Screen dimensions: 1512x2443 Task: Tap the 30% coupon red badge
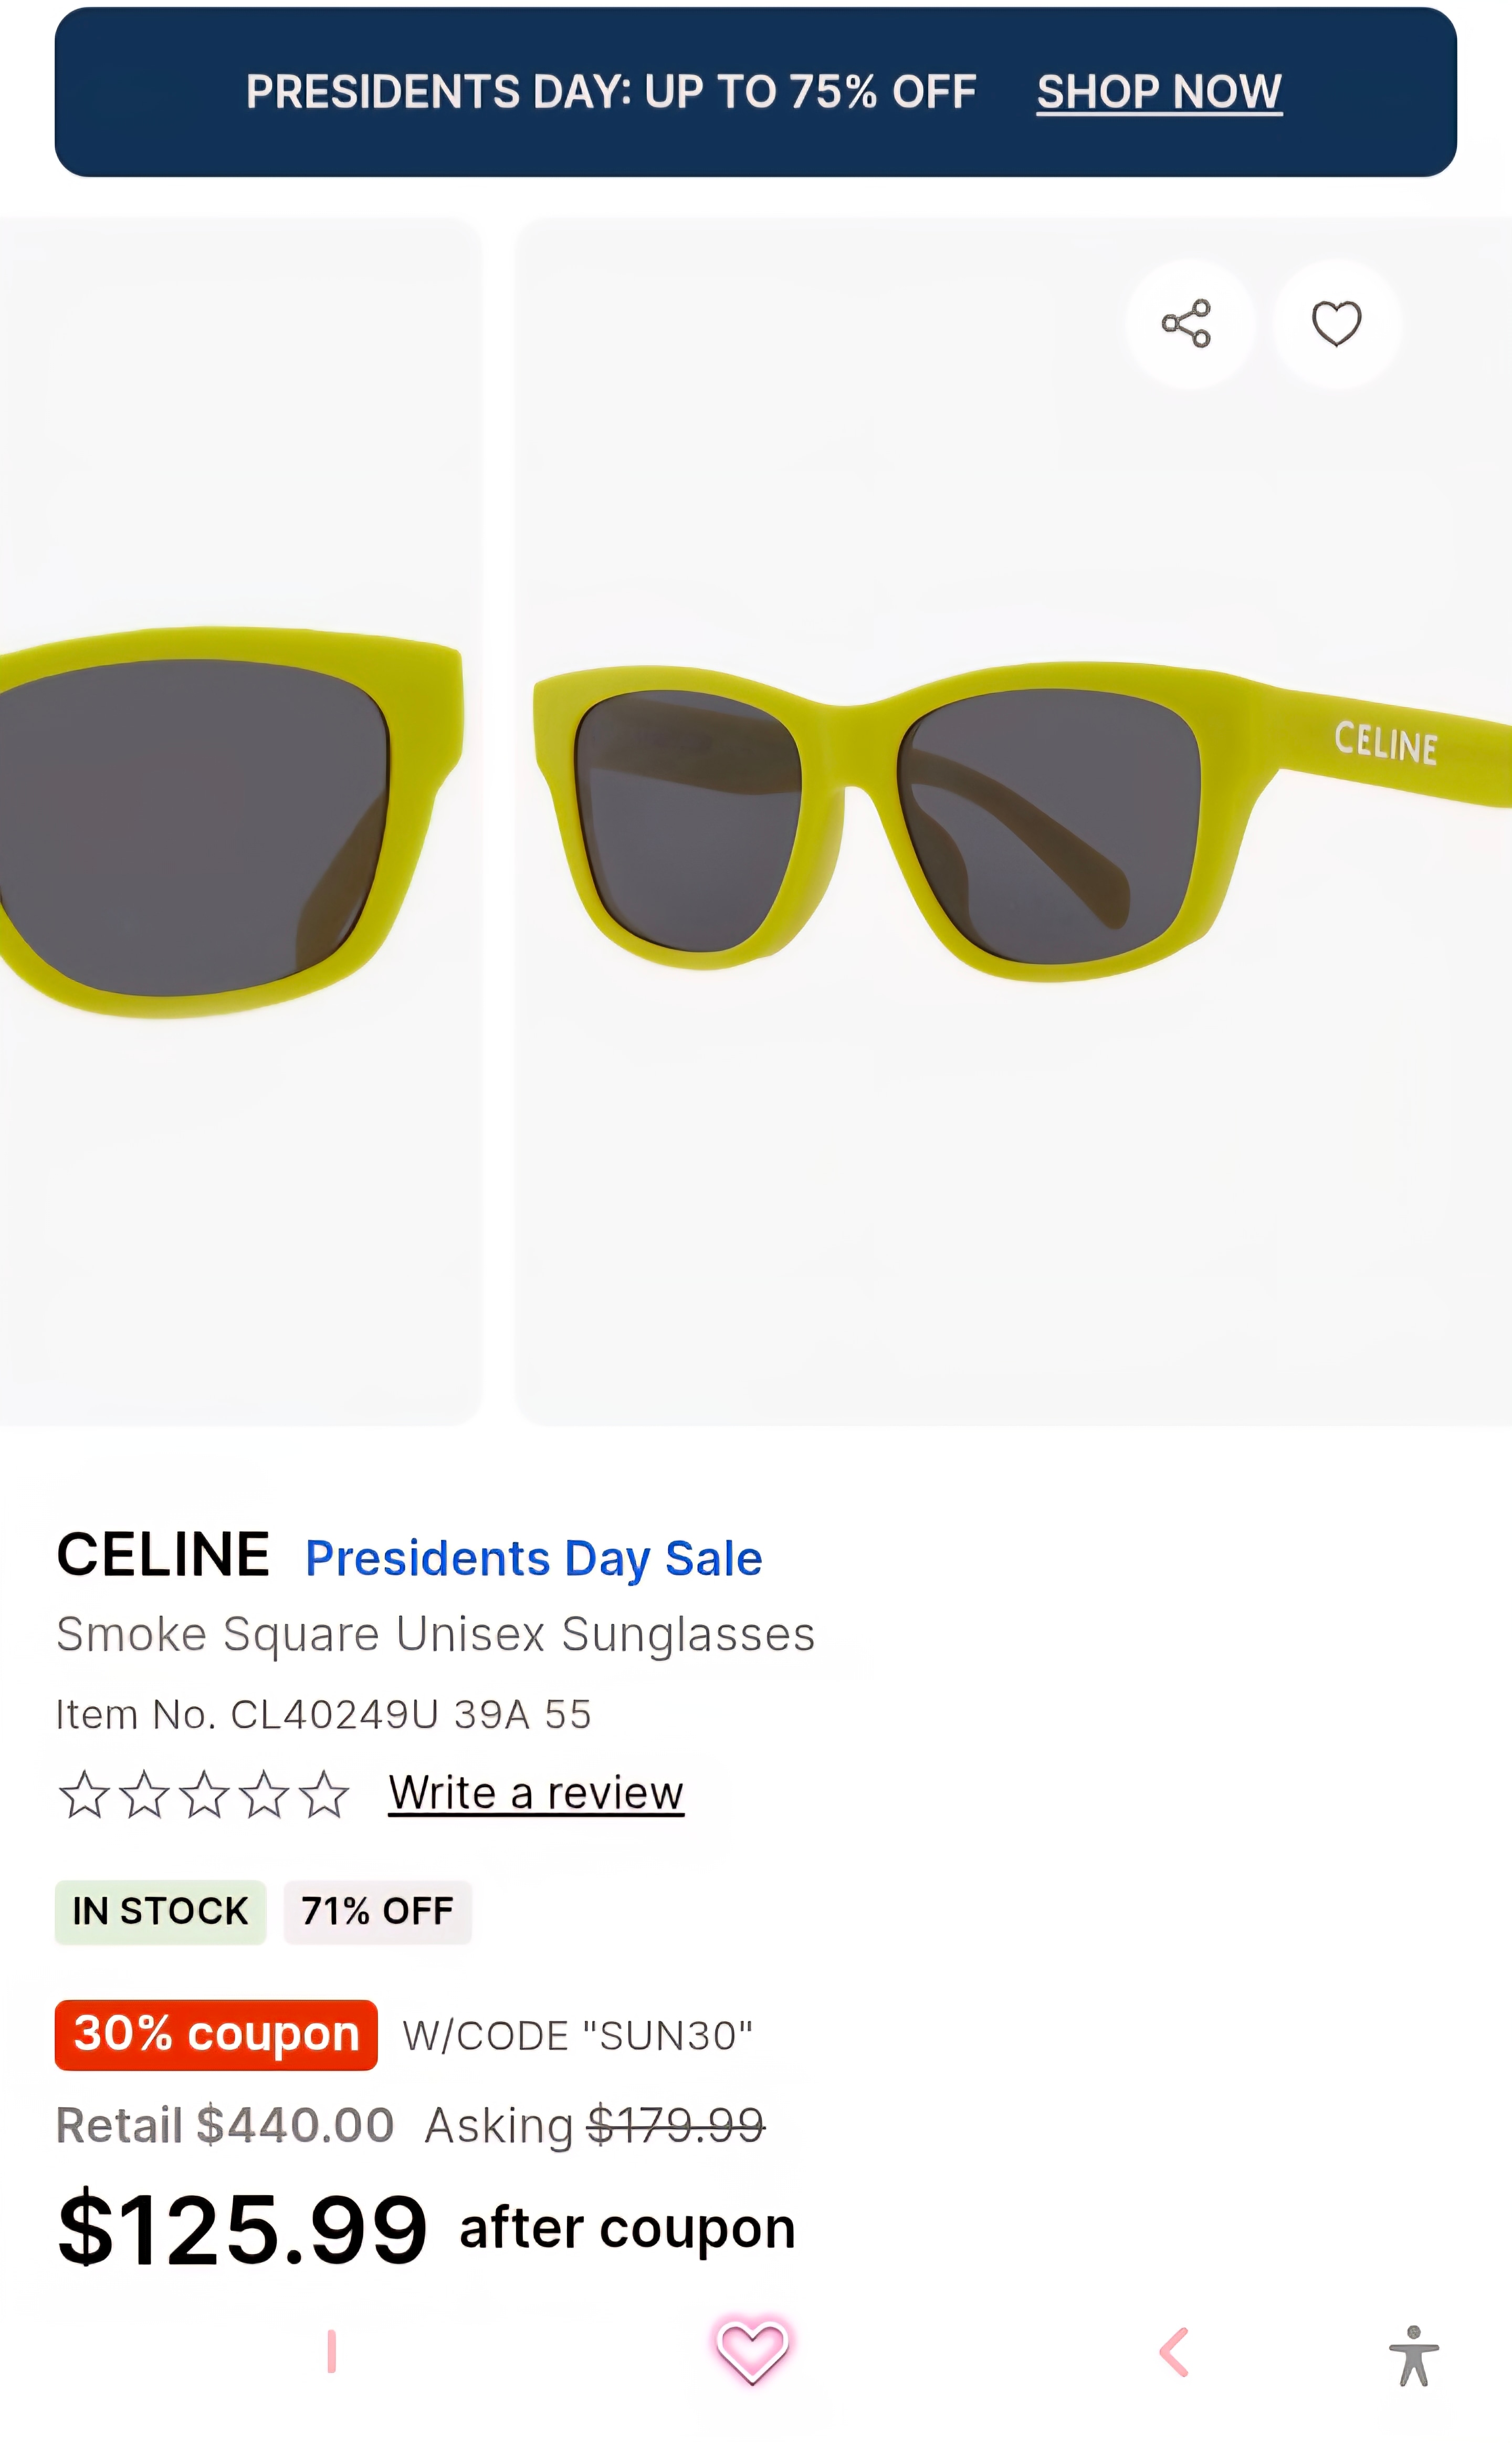(216, 2034)
